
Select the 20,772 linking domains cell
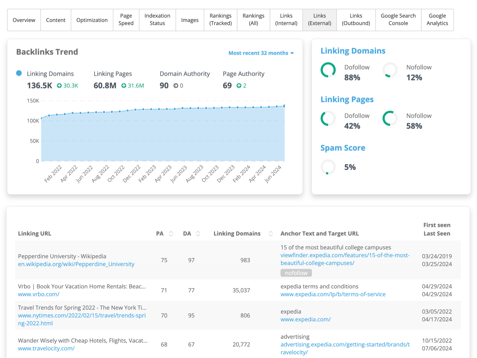241,345
